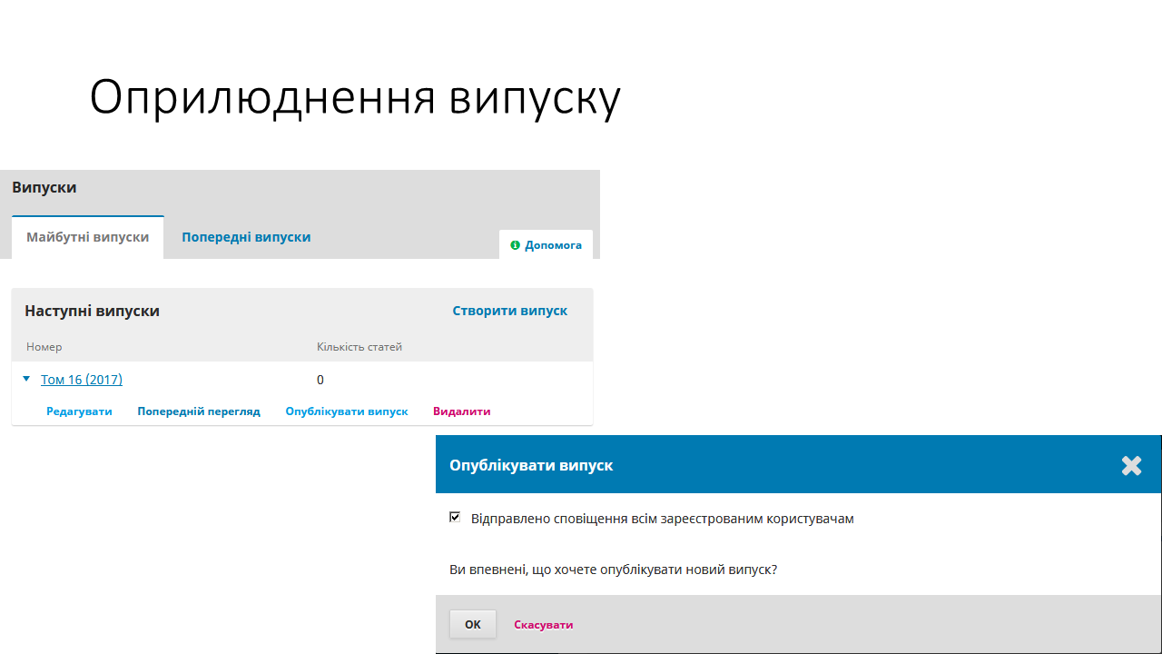Click the green info icon beside Допомога
Viewport: 1162px width, 654px height.
tap(516, 245)
